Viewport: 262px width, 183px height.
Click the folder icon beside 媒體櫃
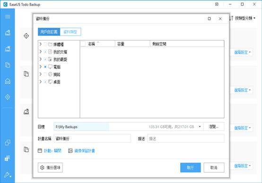coord(50,44)
